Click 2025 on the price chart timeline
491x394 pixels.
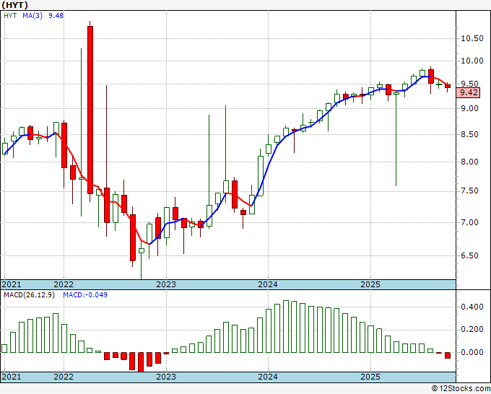tap(370, 284)
